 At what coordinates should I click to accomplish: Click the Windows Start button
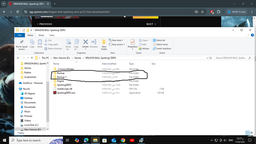(x=4, y=140)
